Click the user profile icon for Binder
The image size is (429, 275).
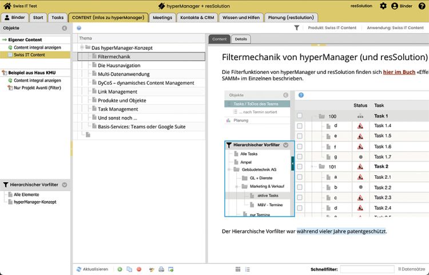pos(395,6)
